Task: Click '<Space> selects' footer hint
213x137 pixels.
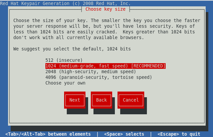Action: (x=124, y=134)
